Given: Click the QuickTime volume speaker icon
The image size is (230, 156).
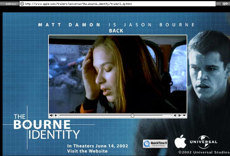Looking at the screenshot, I should [51, 116].
